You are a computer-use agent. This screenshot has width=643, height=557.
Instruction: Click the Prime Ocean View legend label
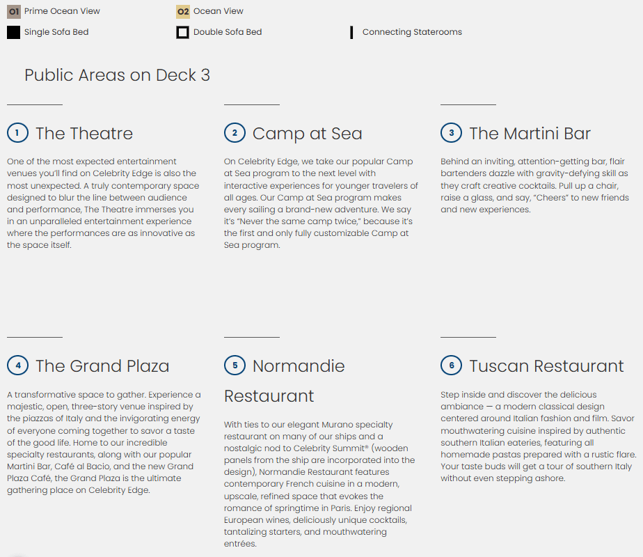[62, 11]
